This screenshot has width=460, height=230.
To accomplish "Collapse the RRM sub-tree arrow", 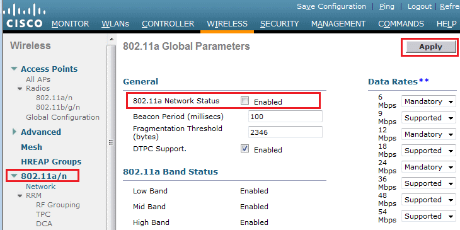I will tap(20, 195).
